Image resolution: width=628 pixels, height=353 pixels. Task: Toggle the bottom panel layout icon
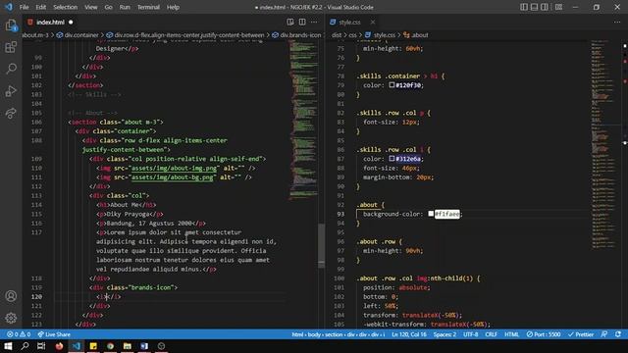534,7
